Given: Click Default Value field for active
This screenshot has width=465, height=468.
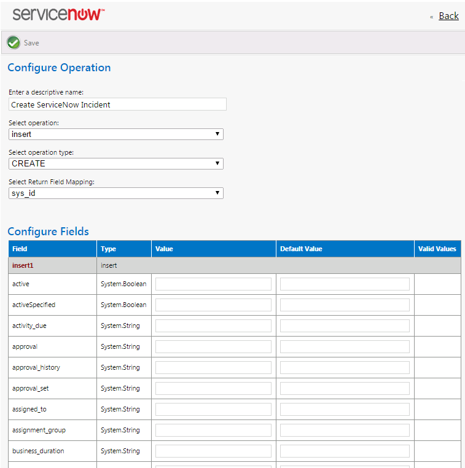Looking at the screenshot, I should coord(345,284).
